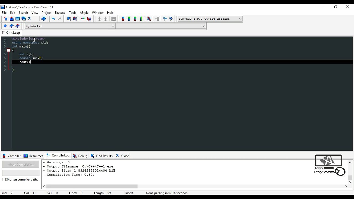Image resolution: width=354 pixels, height=199 pixels.
Task: Click the Print toolbar icon
Action: click(x=43, y=19)
